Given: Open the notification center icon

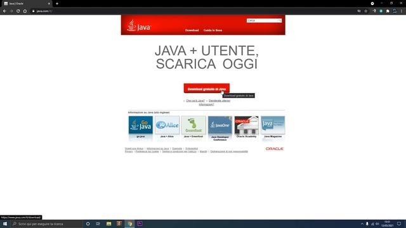Looking at the screenshot, I should tap(399, 224).
